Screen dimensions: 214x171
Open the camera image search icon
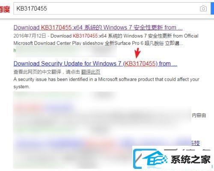pos(203,9)
